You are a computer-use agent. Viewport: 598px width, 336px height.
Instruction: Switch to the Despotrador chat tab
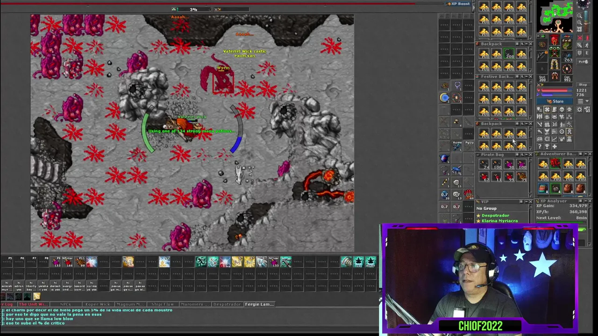point(227,304)
